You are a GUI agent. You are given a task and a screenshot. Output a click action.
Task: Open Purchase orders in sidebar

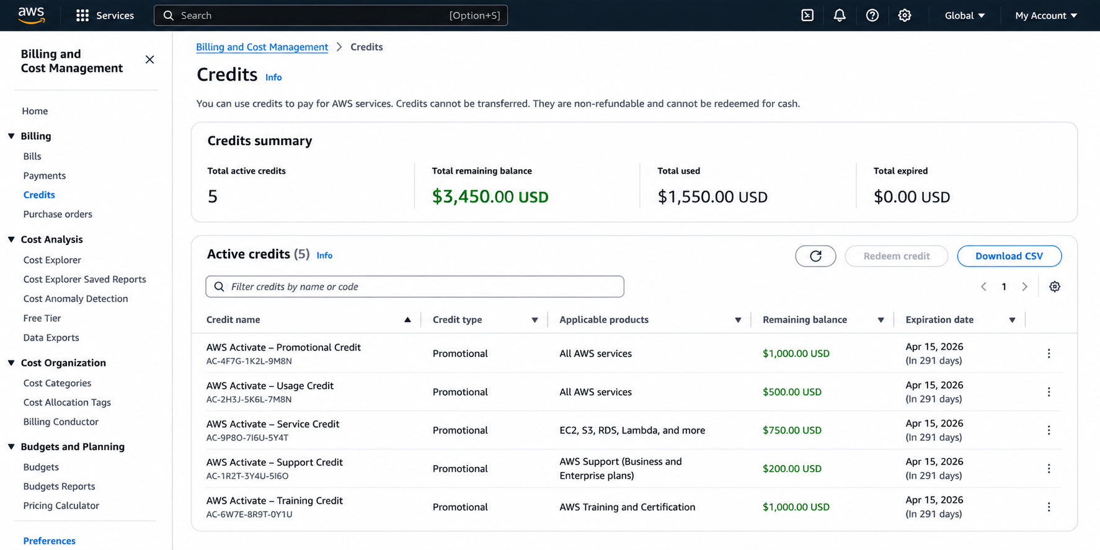[58, 214]
